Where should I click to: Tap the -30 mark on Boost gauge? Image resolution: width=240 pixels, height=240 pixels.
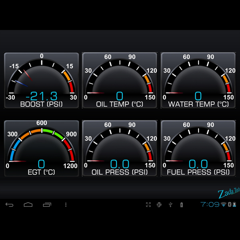[x=10, y=98]
